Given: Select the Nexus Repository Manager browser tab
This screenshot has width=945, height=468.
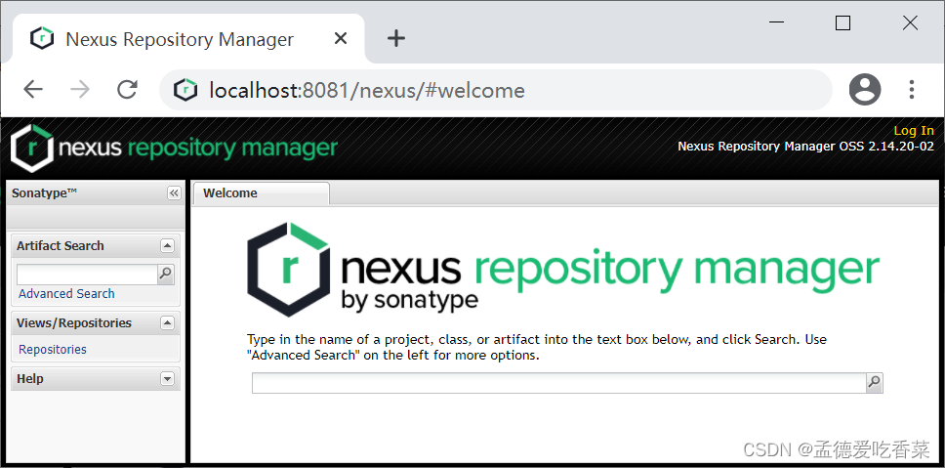Looking at the screenshot, I should 188,39.
